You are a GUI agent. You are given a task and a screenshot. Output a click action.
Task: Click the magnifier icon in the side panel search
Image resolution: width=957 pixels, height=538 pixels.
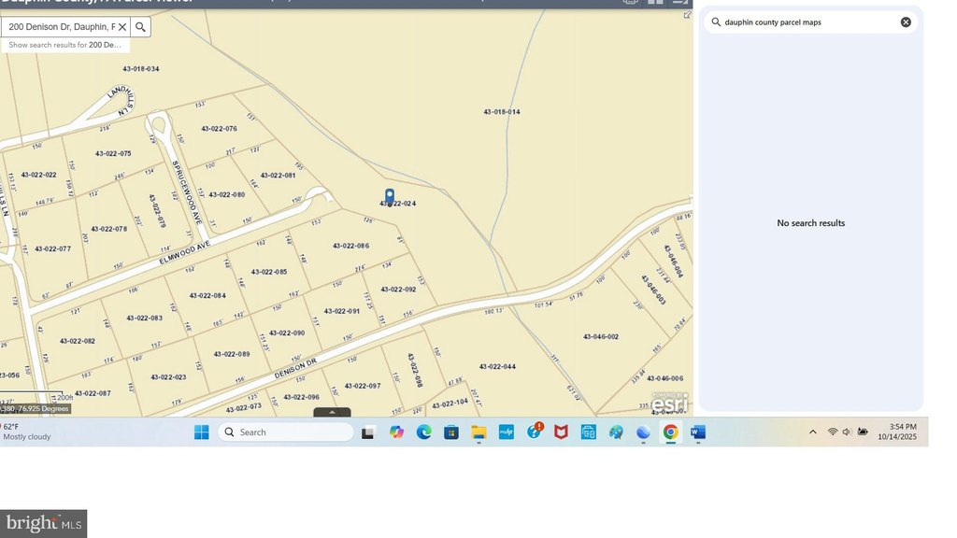pos(716,22)
